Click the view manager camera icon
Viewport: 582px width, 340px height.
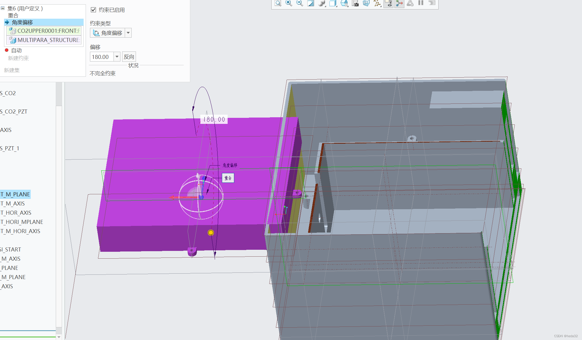(355, 3)
